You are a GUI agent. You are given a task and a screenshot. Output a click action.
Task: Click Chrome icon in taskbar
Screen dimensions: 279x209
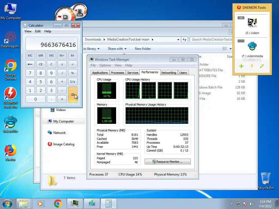click(58, 204)
